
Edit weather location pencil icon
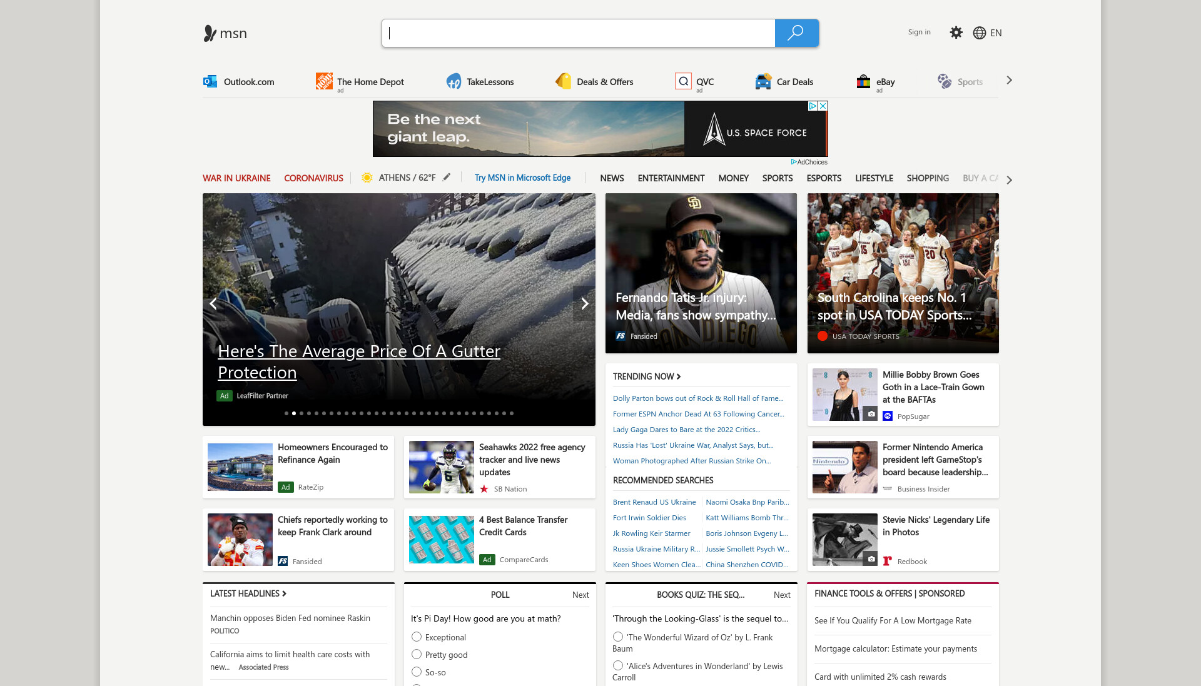(x=447, y=178)
